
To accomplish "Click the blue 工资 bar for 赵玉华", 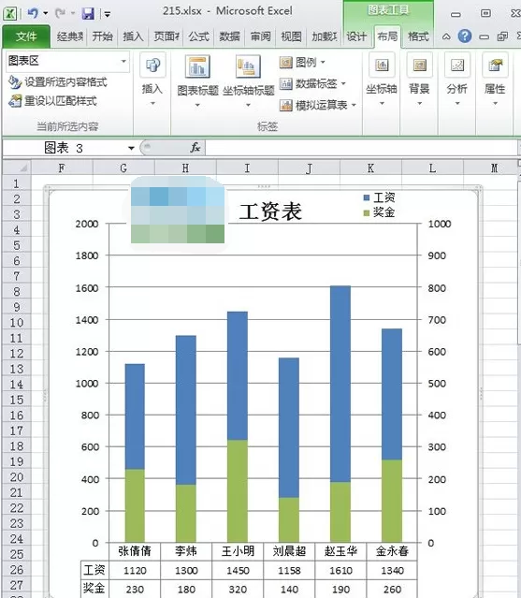I will 340,384.
